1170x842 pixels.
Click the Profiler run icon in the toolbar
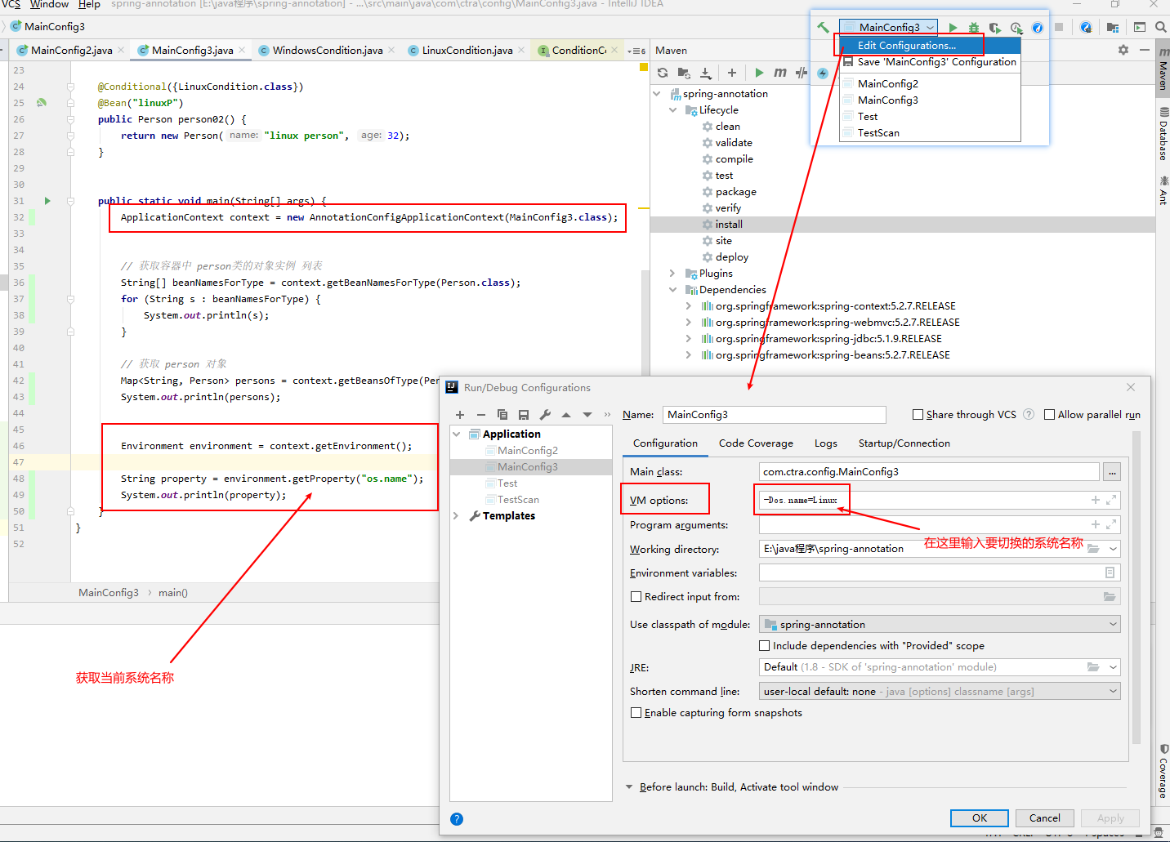1016,27
